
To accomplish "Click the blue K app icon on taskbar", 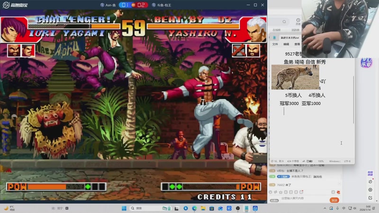I will click(229, 208).
